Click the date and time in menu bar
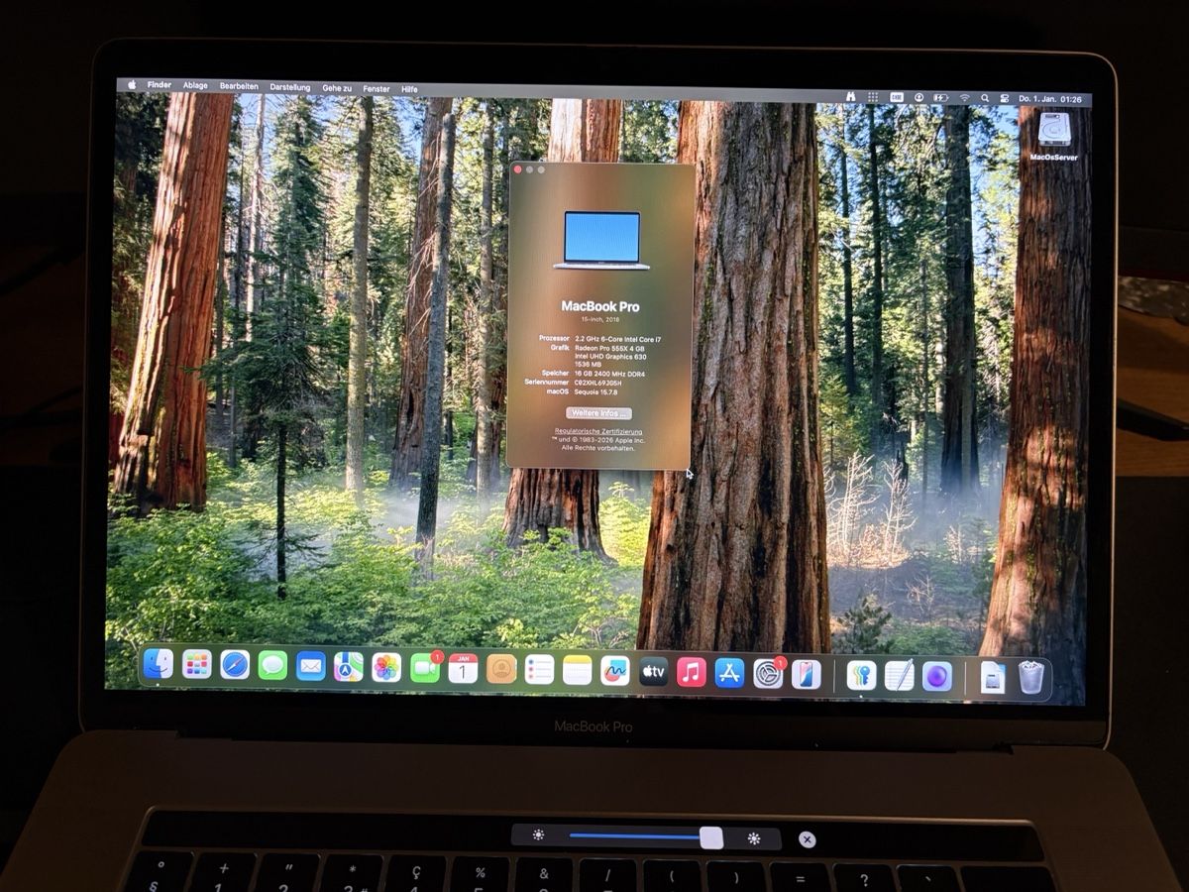The width and height of the screenshot is (1189, 892). click(x=1050, y=99)
